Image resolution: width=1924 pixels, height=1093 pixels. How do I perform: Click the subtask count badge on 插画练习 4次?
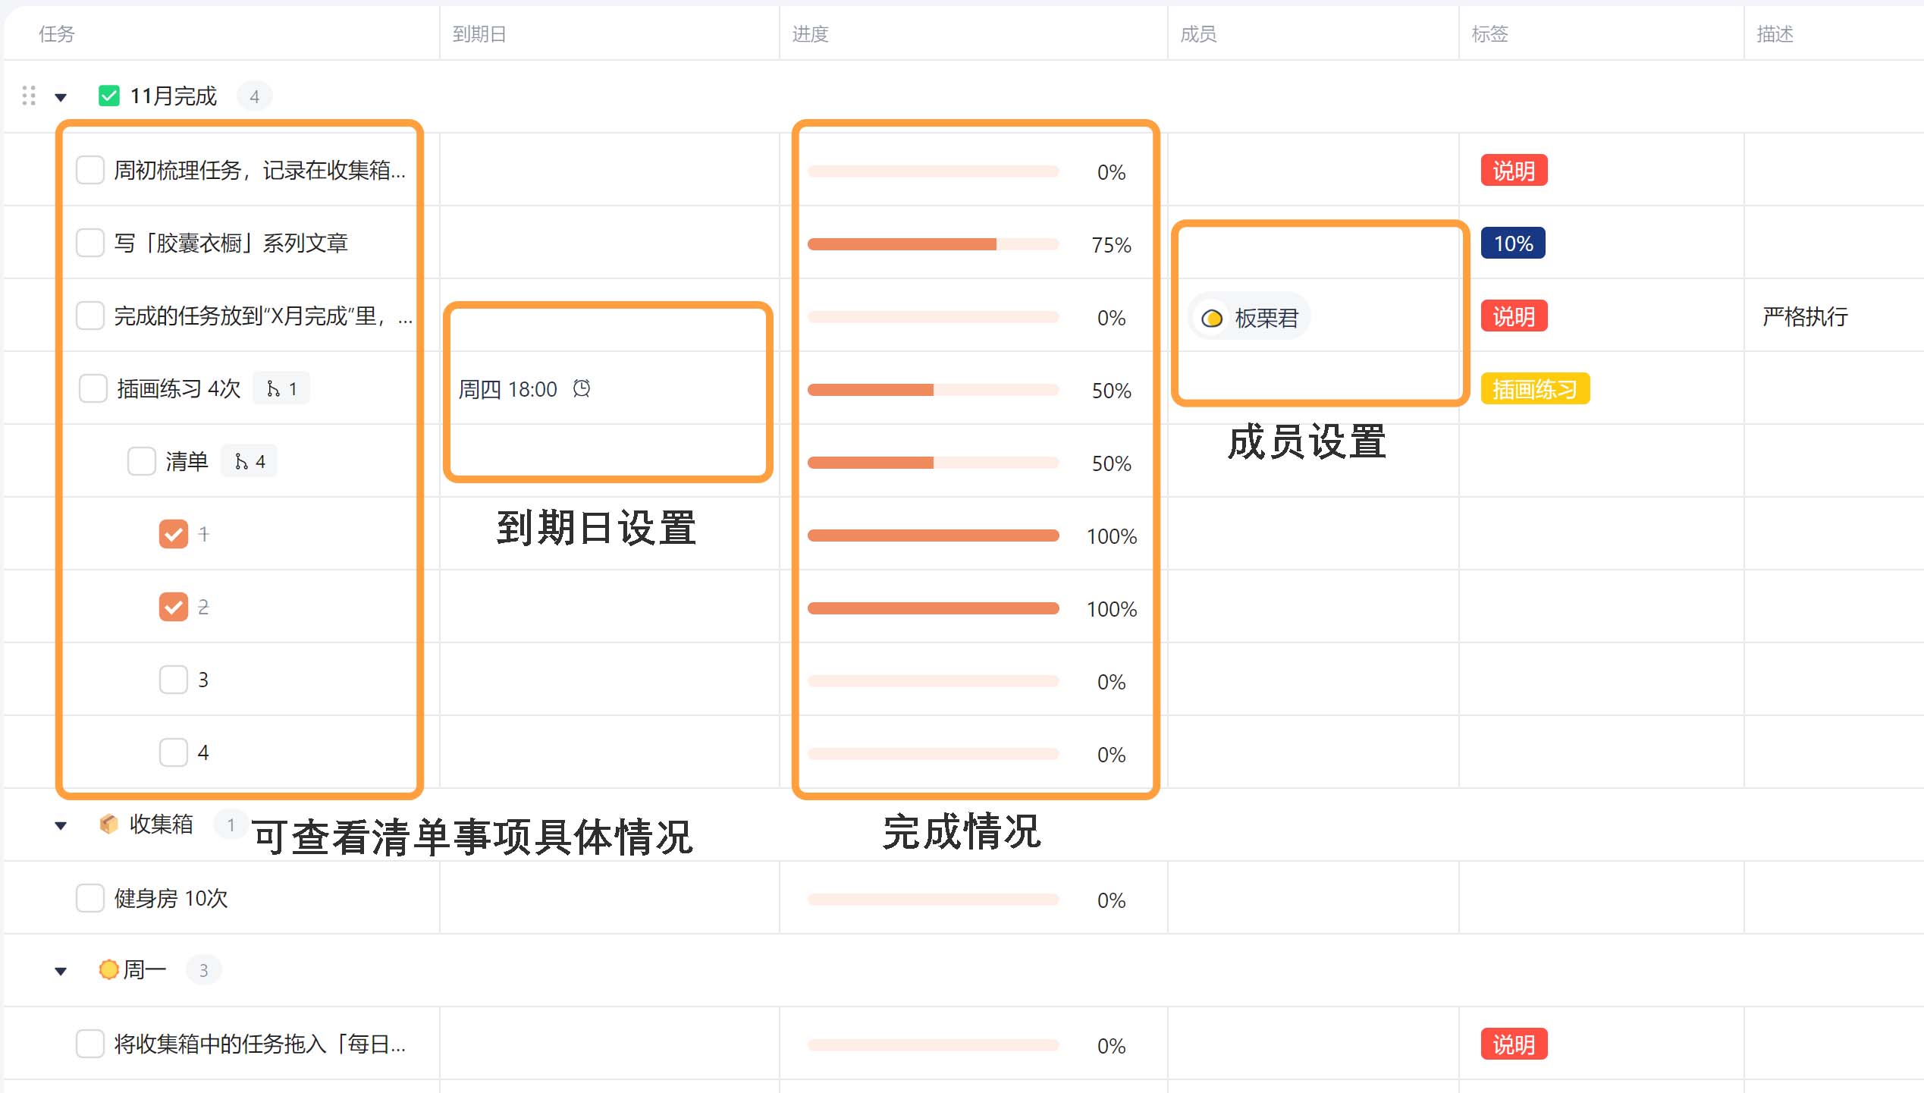(x=281, y=389)
